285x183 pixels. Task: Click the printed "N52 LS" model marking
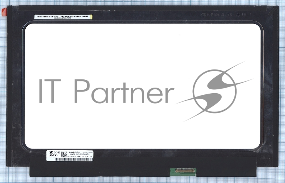[x=219, y=15]
